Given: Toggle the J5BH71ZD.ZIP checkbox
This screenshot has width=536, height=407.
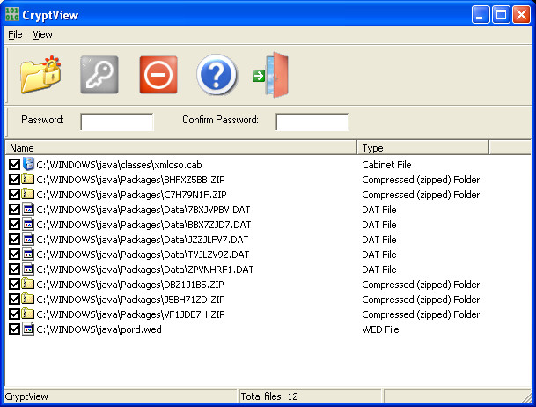Looking at the screenshot, I should (x=14, y=300).
